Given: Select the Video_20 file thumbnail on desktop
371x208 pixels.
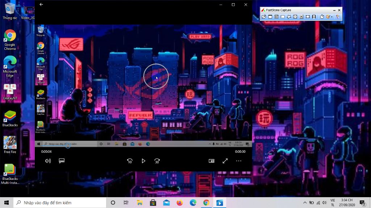Looking at the screenshot, I should pyautogui.click(x=29, y=13).
